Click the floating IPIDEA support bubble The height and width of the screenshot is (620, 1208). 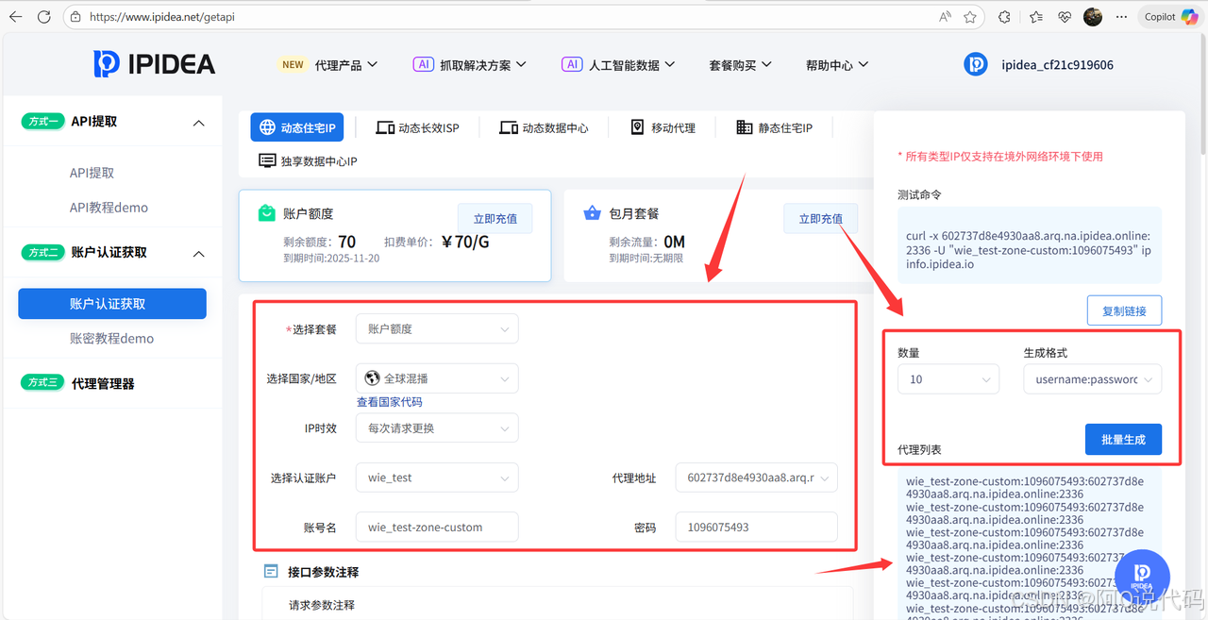tap(1142, 578)
